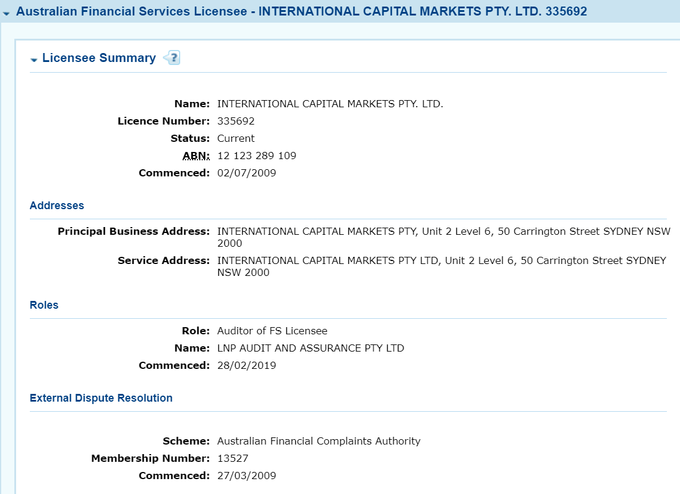Click the commenced date 02/07/2009
The image size is (680, 494).
(246, 173)
